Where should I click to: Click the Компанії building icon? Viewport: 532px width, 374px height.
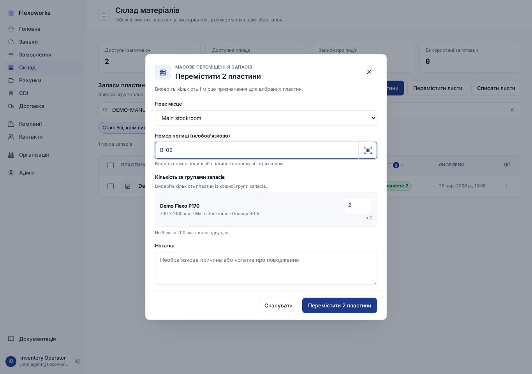11,124
